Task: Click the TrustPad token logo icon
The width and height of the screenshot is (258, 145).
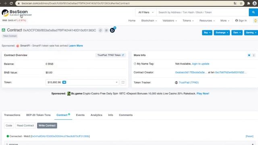Action: [176, 83]
